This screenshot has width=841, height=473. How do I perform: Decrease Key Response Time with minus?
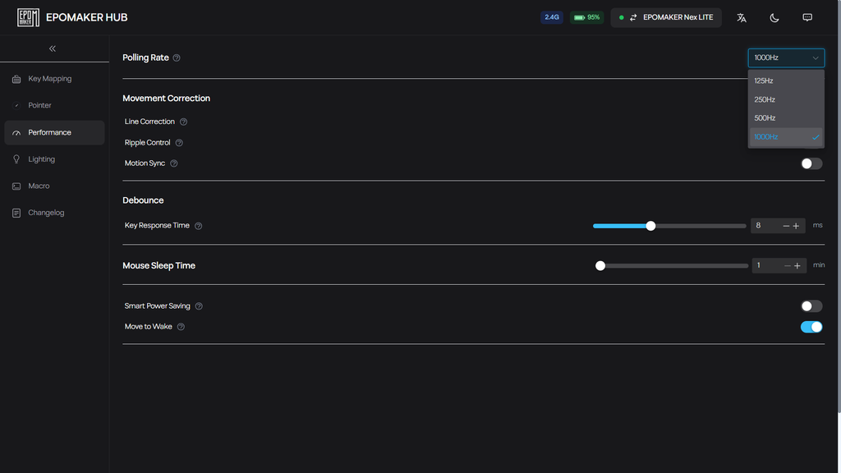[786, 226]
